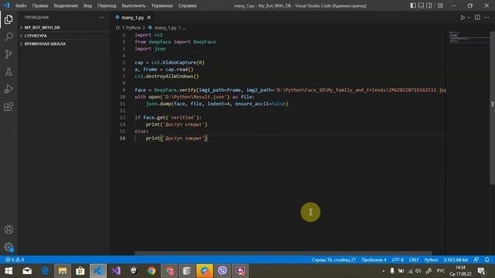The width and height of the screenshot is (495, 278).
Task: Open Customize Layout icon in title bar
Action: pyautogui.click(x=440, y=5)
